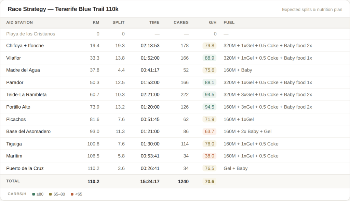Select the Vilaflor aid station row
The height and width of the screenshot is (201, 350).
click(14, 58)
